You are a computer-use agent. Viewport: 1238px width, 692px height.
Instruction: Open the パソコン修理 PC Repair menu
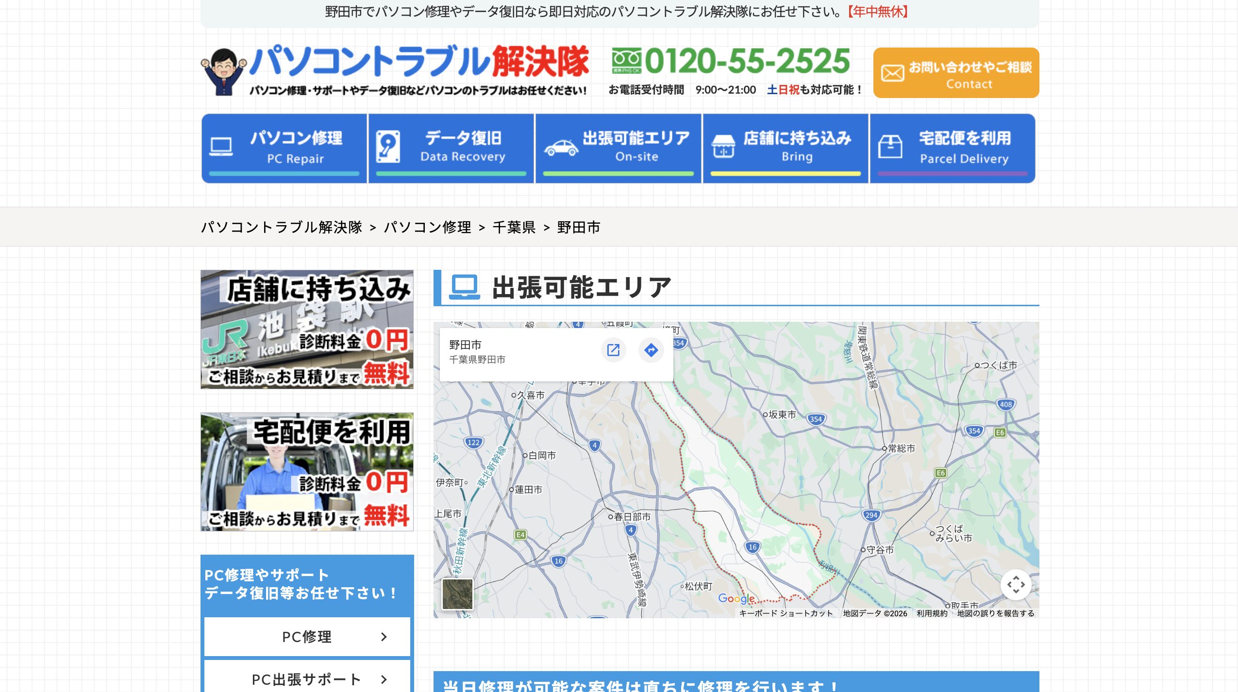284,148
